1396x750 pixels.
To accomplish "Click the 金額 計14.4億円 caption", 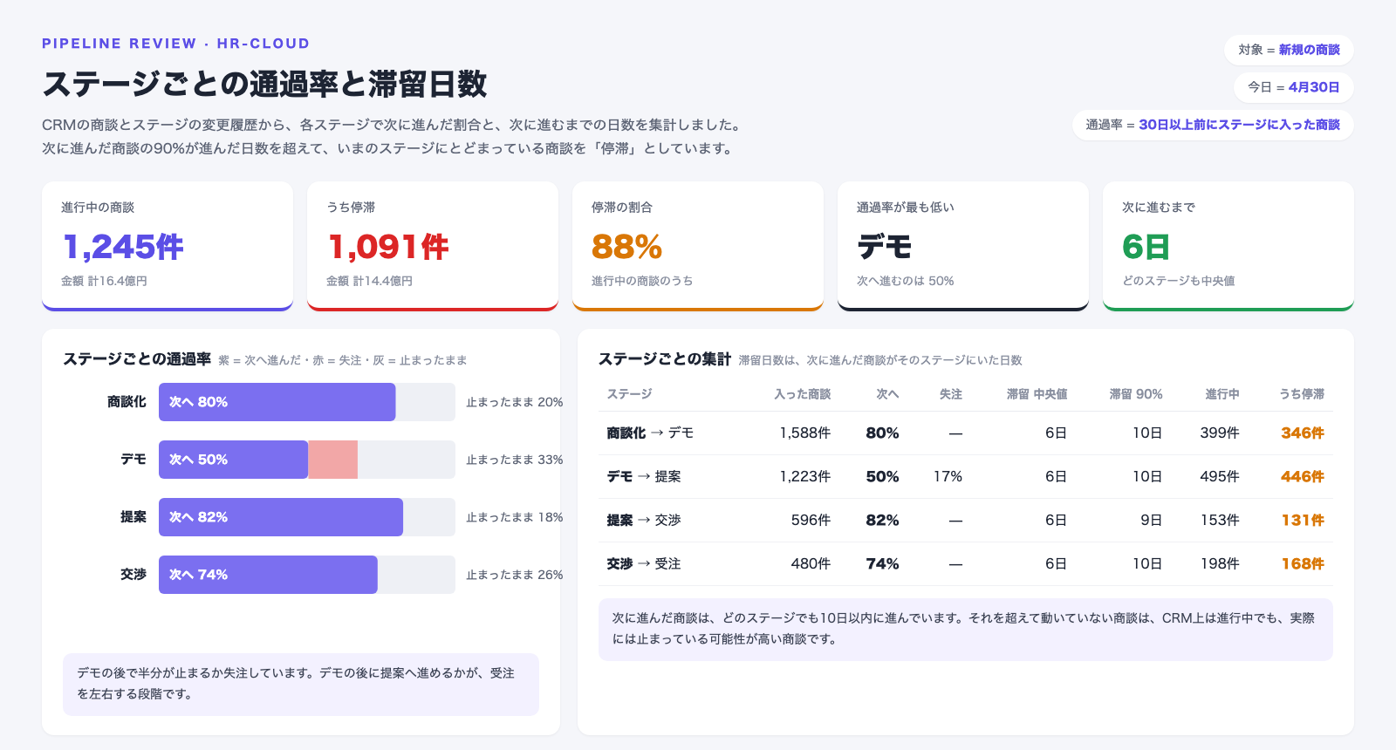I will pos(369,281).
